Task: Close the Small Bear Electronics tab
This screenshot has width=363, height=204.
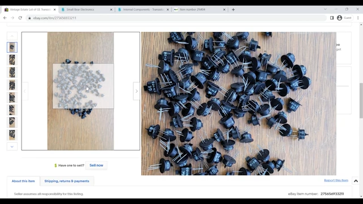Action: 111,10
